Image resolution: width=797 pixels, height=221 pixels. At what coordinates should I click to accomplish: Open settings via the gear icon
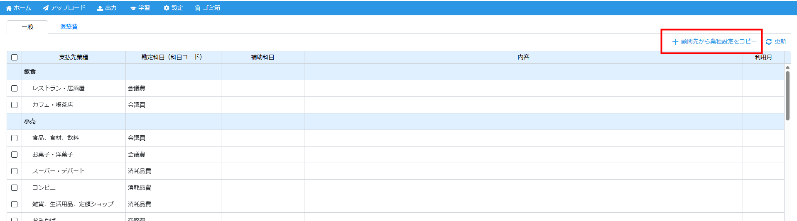(167, 8)
